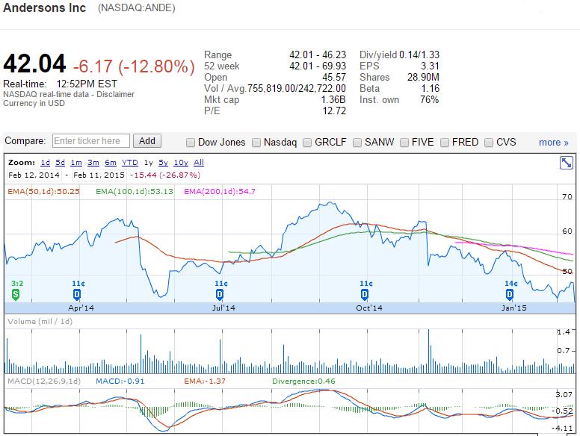The image size is (580, 436).
Task: Enable GRCLF comparison checkbox
Action: (307, 143)
